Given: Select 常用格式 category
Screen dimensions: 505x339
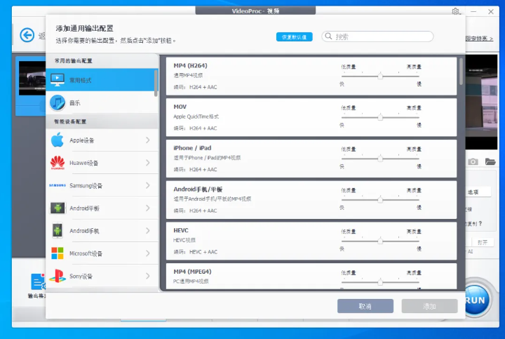Looking at the screenshot, I should pos(102,80).
